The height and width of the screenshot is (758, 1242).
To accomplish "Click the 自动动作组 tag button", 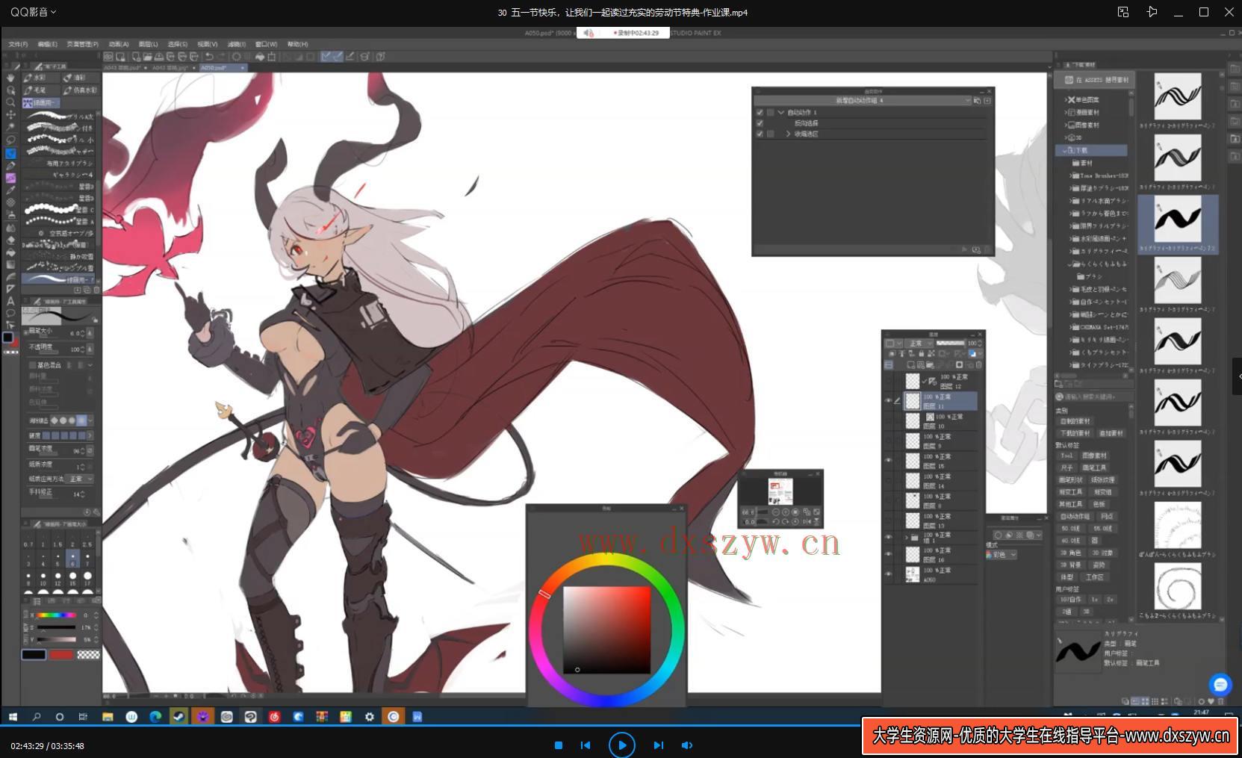I will tap(1075, 516).
